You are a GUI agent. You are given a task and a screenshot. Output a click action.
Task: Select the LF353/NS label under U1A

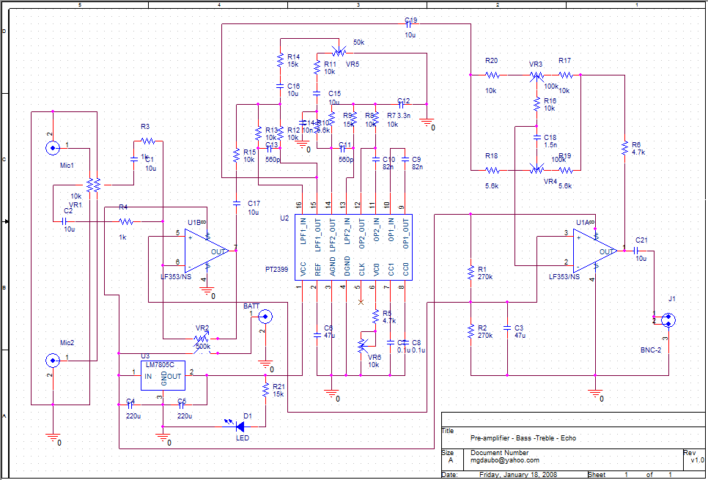[564, 276]
